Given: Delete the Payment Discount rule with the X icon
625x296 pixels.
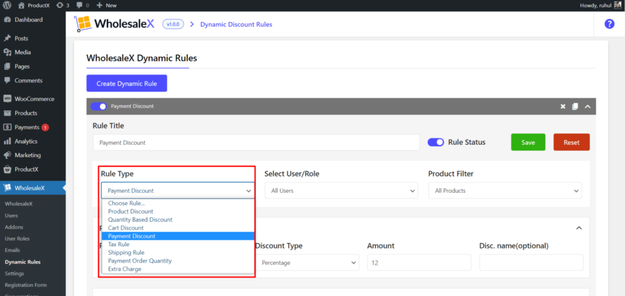Looking at the screenshot, I should 563,106.
